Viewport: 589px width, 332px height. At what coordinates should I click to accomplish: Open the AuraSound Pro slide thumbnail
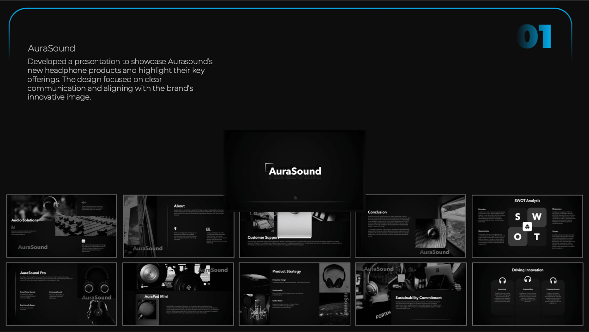61,294
